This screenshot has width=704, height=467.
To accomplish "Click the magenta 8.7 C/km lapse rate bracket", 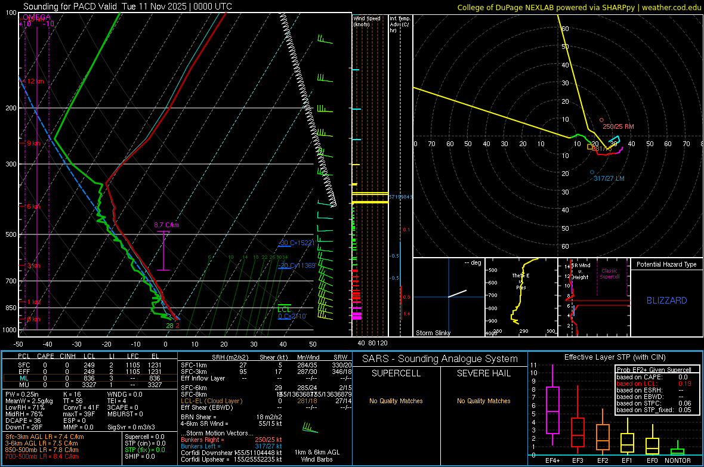I will pyautogui.click(x=163, y=250).
